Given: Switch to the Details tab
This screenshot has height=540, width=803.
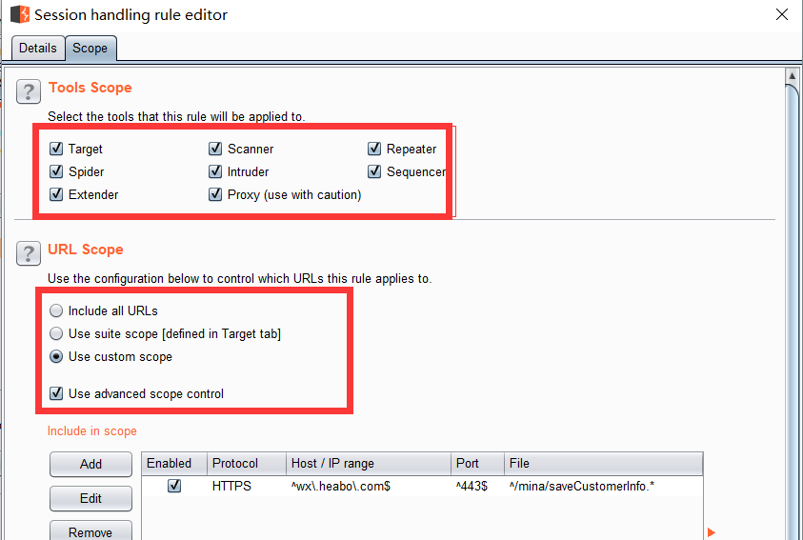Looking at the screenshot, I should click(38, 48).
